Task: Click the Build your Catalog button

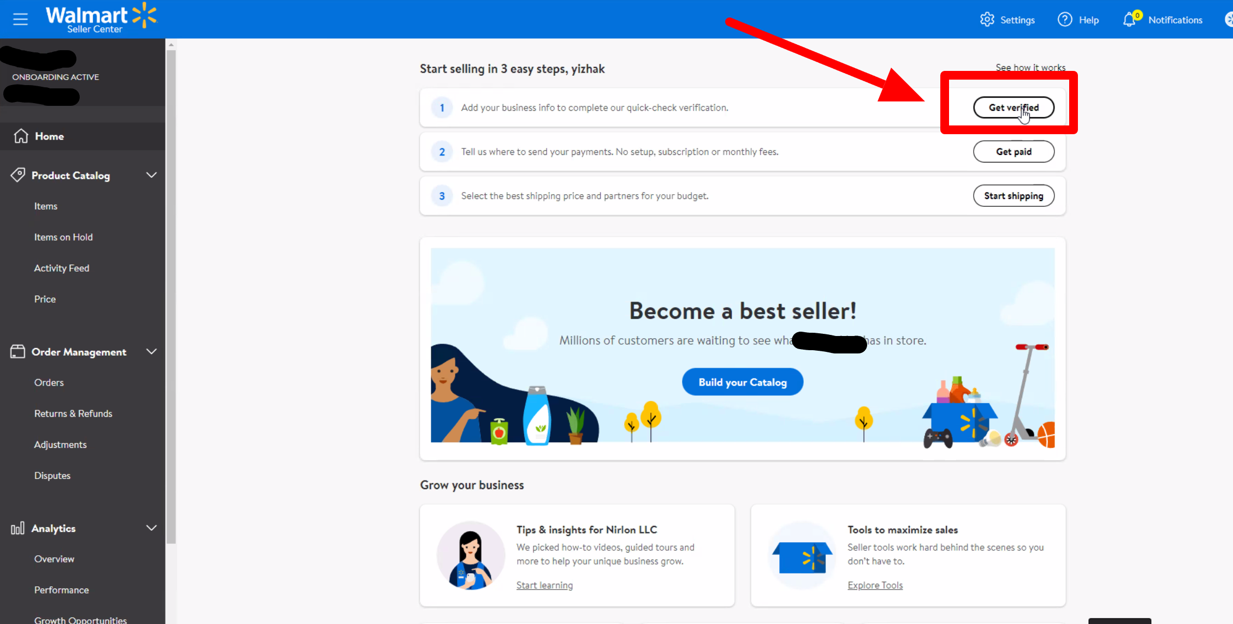Action: pos(742,382)
